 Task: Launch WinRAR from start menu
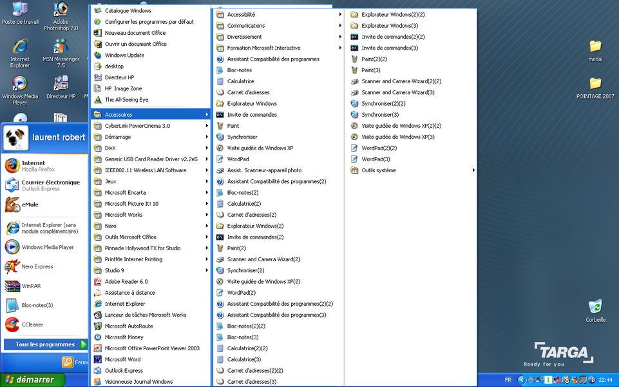point(44,286)
